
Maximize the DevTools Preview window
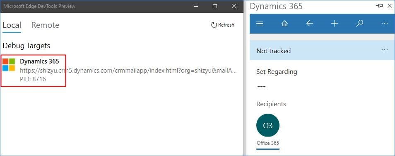[x=215, y=6]
